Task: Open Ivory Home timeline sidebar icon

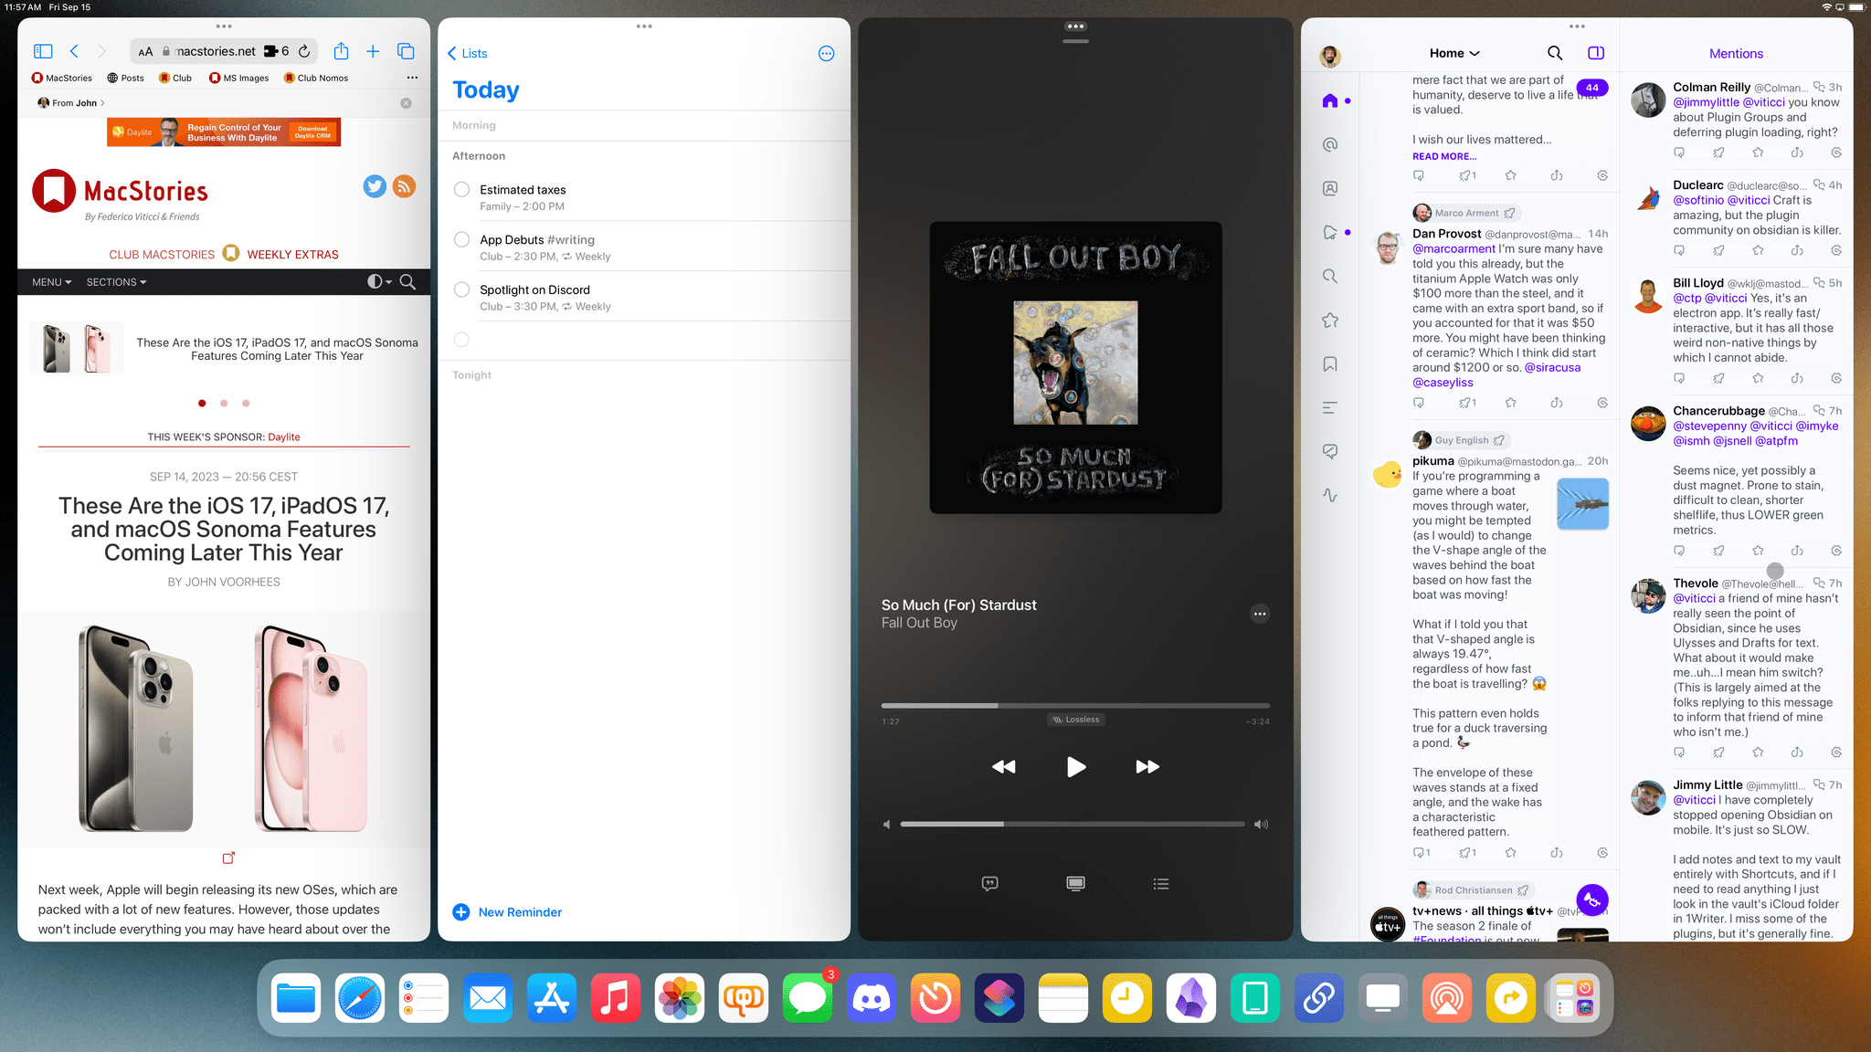Action: 1330,100
